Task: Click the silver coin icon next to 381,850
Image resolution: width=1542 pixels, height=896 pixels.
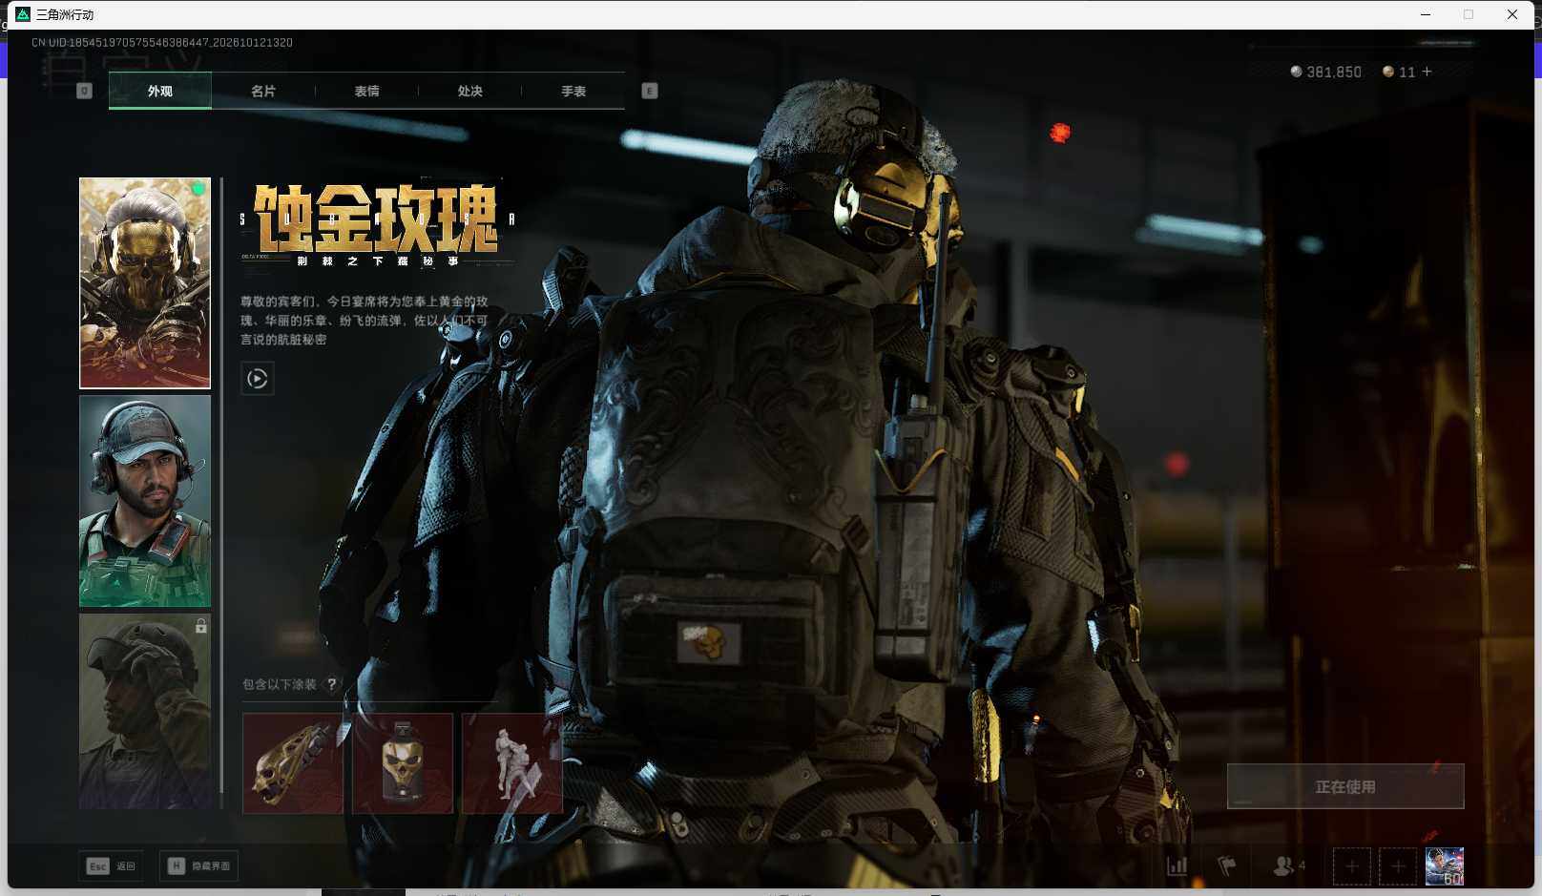Action: pyautogui.click(x=1296, y=72)
